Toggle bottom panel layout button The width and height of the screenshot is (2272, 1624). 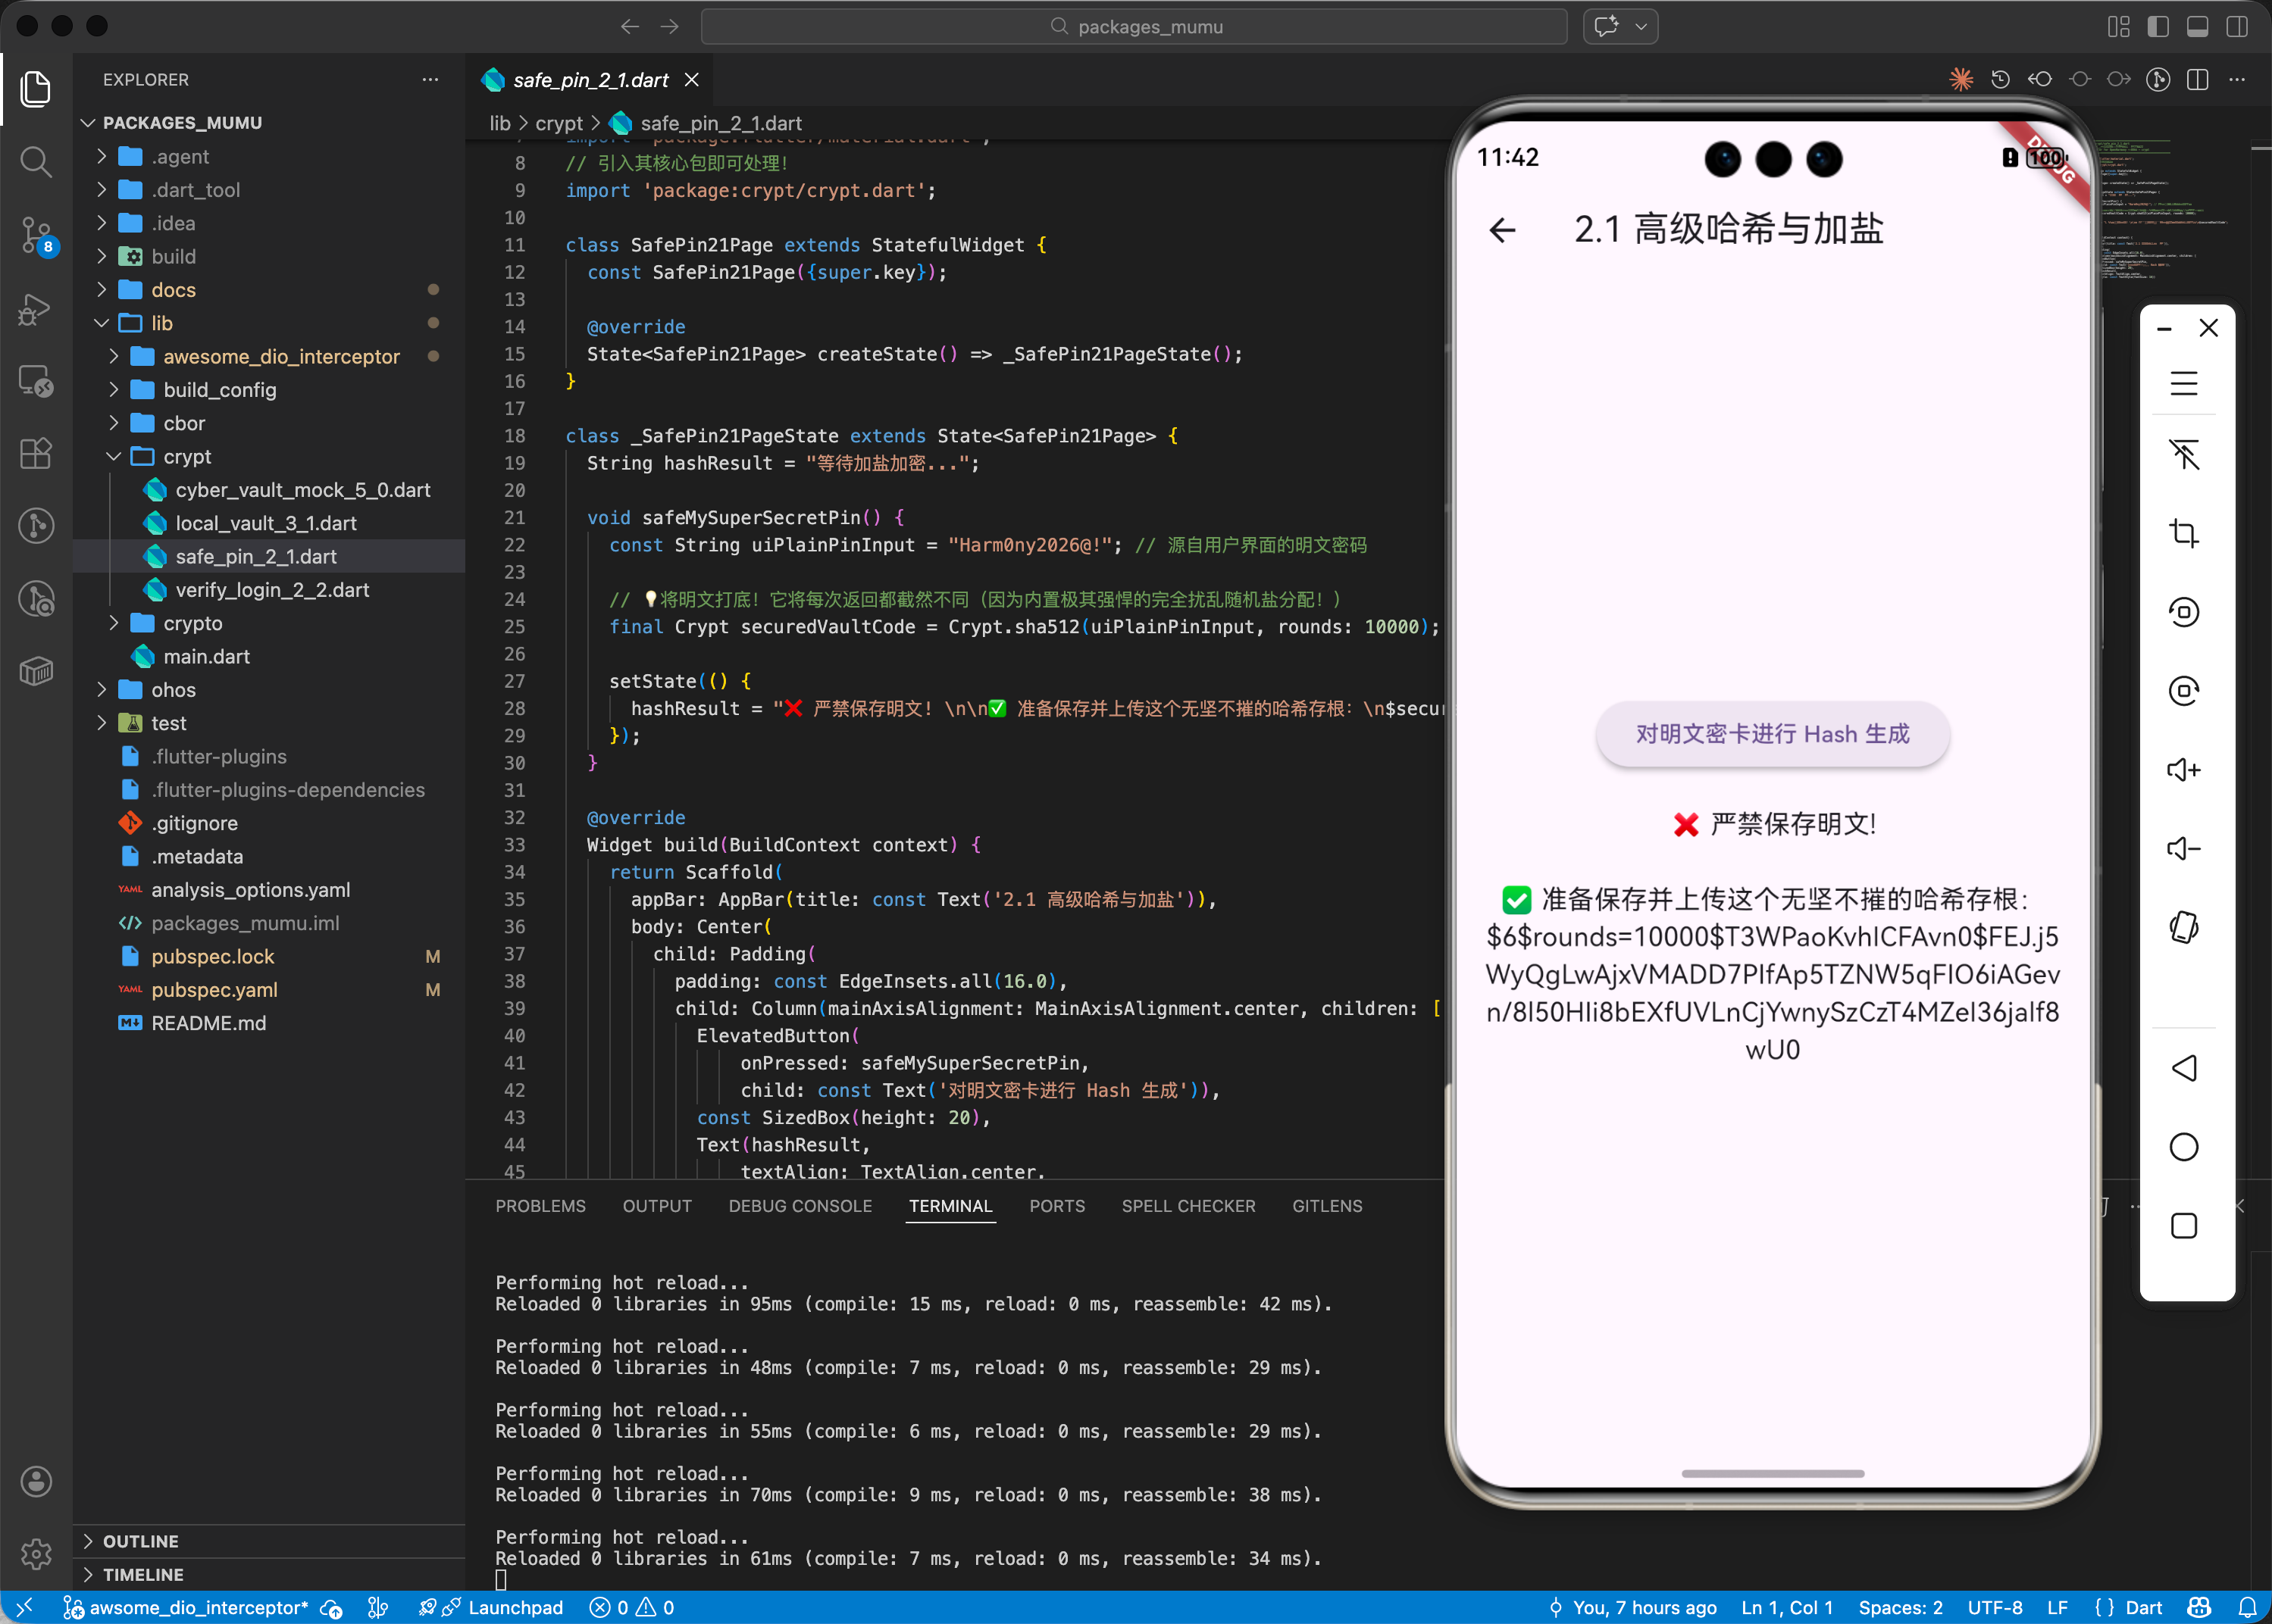(2197, 27)
